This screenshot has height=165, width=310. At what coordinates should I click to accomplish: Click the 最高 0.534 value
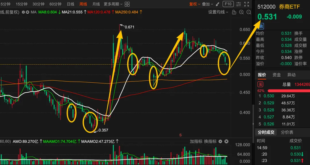pos(286,39)
